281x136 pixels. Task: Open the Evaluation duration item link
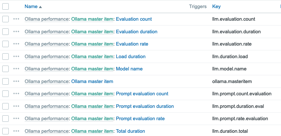click(x=136, y=32)
